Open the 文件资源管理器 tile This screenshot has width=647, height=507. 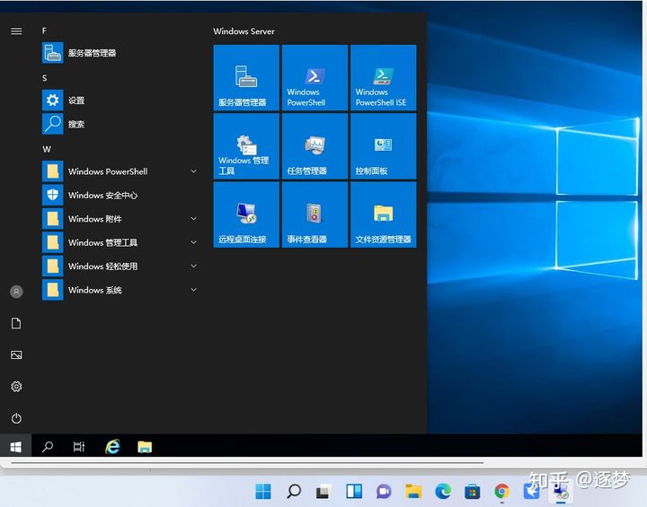pos(384,214)
